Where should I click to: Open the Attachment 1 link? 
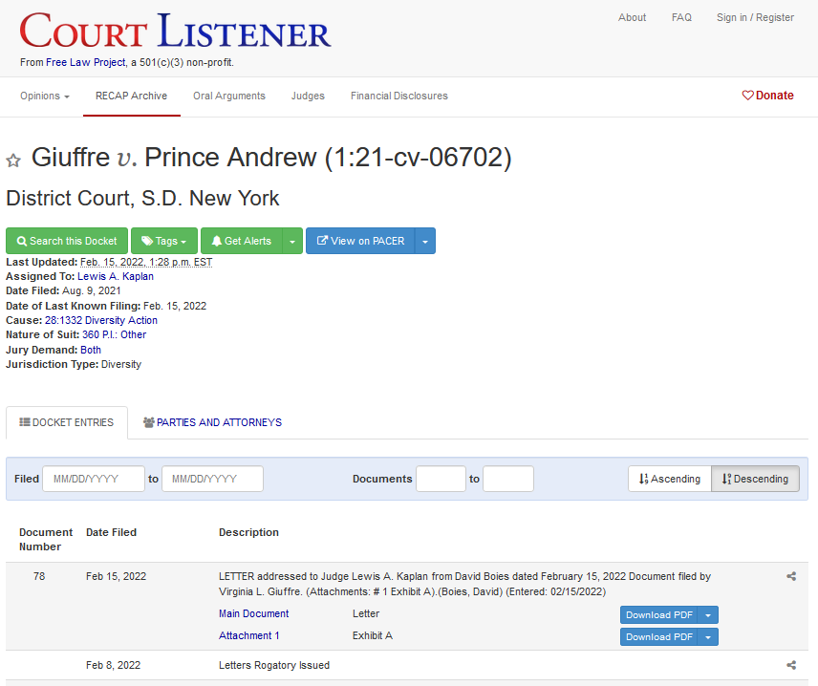248,636
